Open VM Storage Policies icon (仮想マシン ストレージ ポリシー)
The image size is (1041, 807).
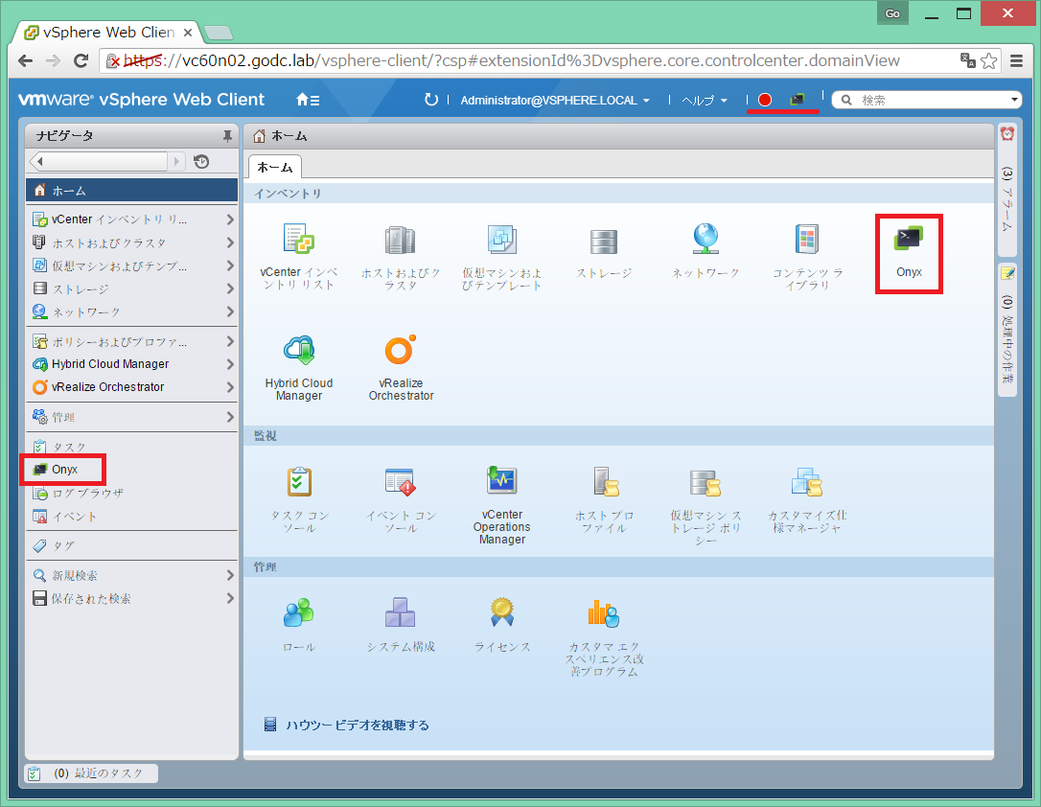click(706, 482)
